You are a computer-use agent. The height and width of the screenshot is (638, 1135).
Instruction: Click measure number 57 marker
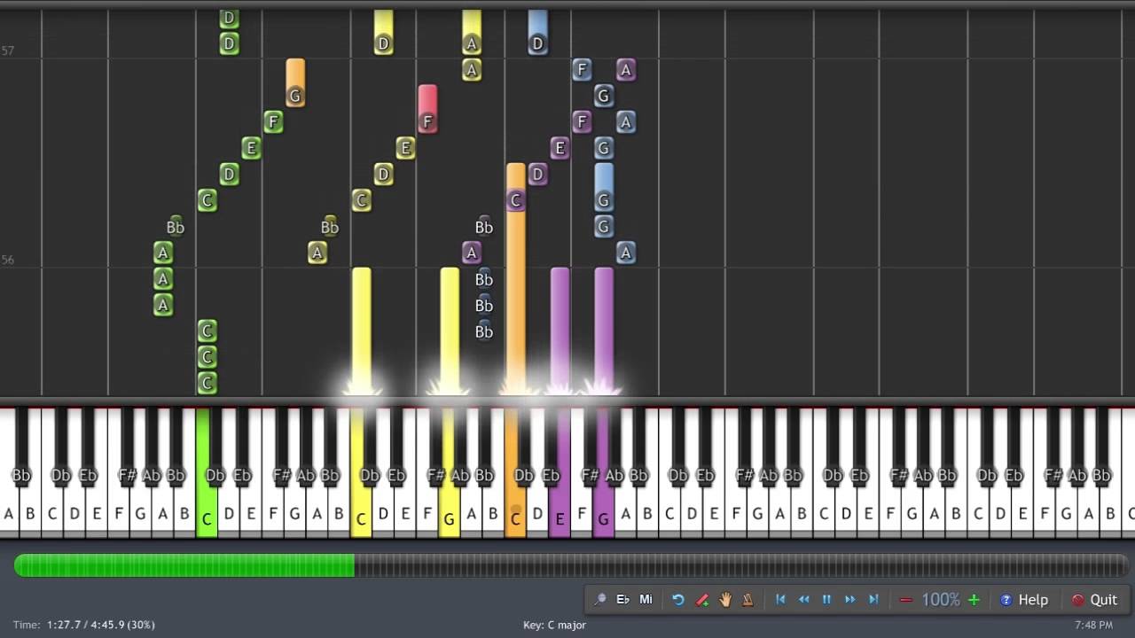pos(8,51)
